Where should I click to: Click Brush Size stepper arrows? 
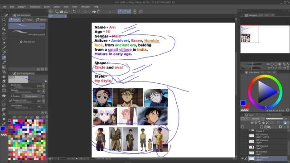41,86
